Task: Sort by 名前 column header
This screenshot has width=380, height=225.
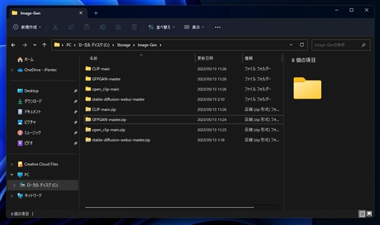Action: (x=93, y=58)
